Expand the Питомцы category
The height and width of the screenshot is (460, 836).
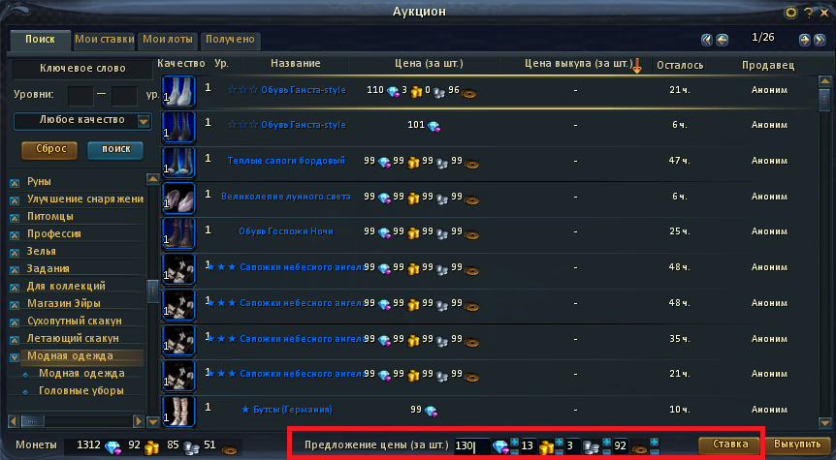[x=15, y=218]
